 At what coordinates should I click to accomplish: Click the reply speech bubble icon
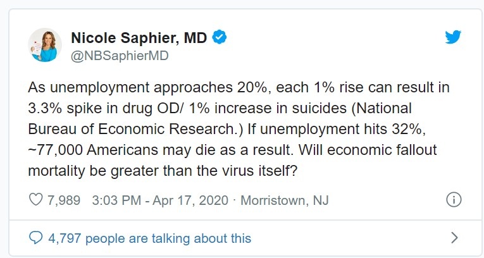point(36,238)
